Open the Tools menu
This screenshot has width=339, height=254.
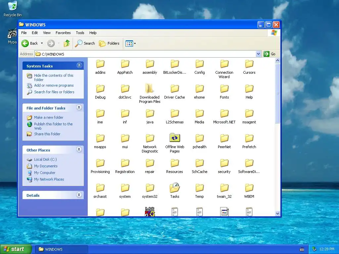click(80, 33)
